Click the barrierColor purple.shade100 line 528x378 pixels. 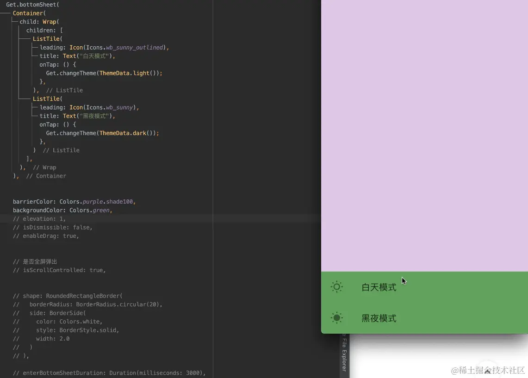pyautogui.click(x=75, y=202)
